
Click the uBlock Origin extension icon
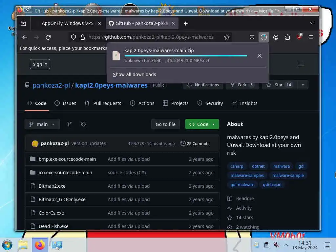tap(299, 37)
